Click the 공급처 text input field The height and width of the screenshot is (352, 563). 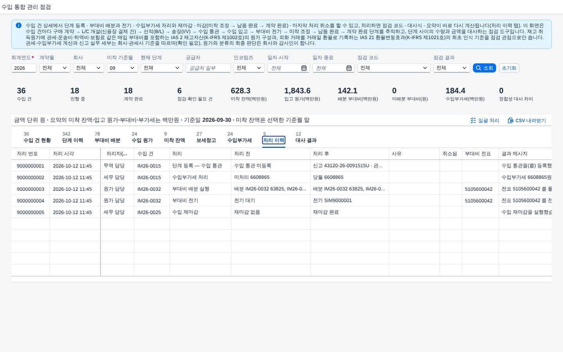(x=208, y=68)
